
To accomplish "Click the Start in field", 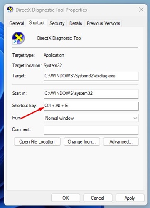I will (91, 94).
